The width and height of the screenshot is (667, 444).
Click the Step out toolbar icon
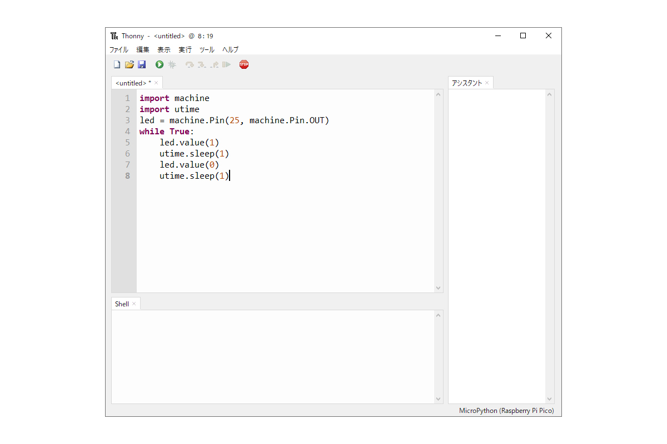click(x=214, y=65)
